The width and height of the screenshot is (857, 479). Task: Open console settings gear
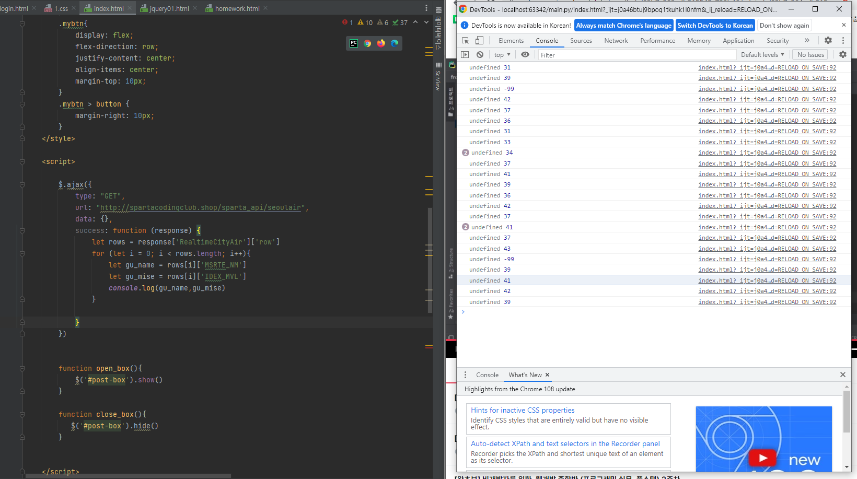[x=842, y=54]
